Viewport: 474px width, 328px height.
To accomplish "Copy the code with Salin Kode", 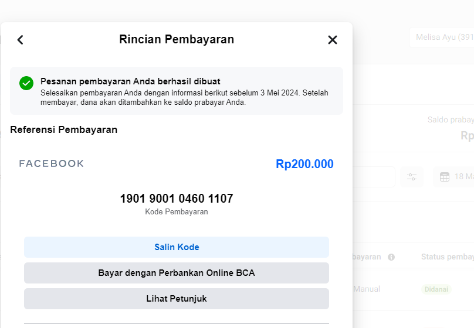I will (177, 247).
